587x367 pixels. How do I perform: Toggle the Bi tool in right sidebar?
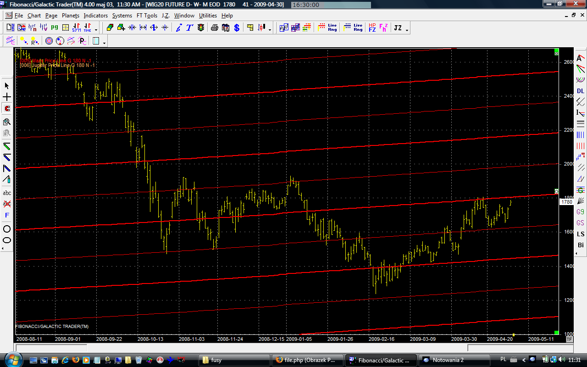coord(581,245)
